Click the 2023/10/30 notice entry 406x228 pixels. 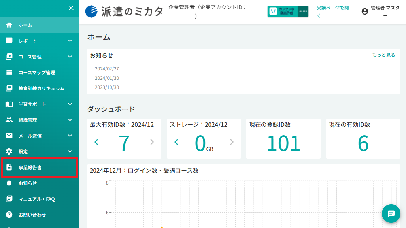[107, 87]
